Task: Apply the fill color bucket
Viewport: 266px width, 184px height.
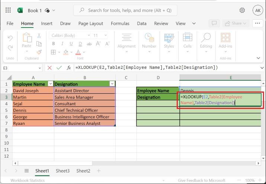Action: pos(66,52)
